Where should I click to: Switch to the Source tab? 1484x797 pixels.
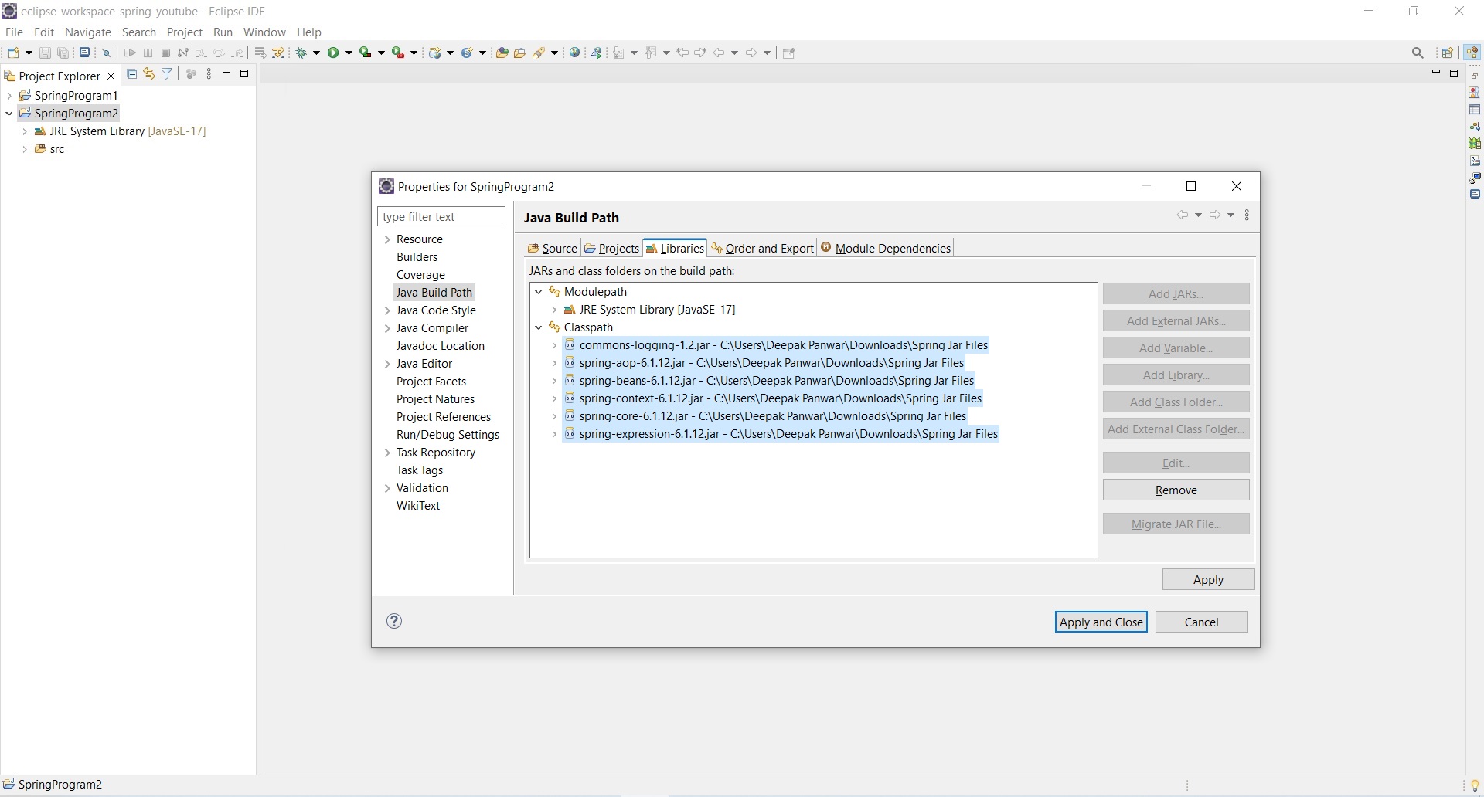(552, 248)
